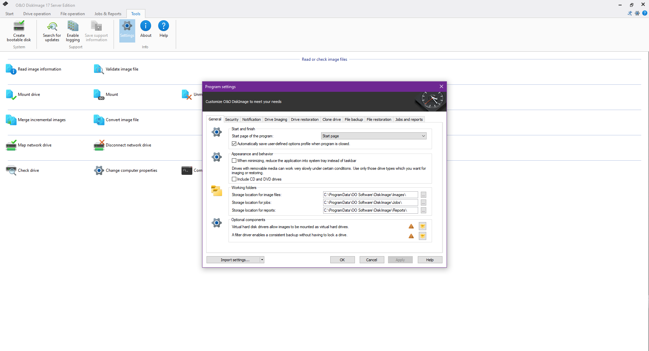The image size is (649, 351).
Task: Start Convert image file
Action: (116, 120)
